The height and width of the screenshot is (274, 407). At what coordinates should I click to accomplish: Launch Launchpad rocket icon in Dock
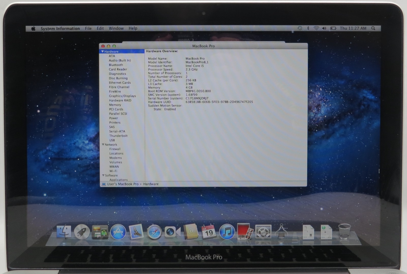point(82,232)
